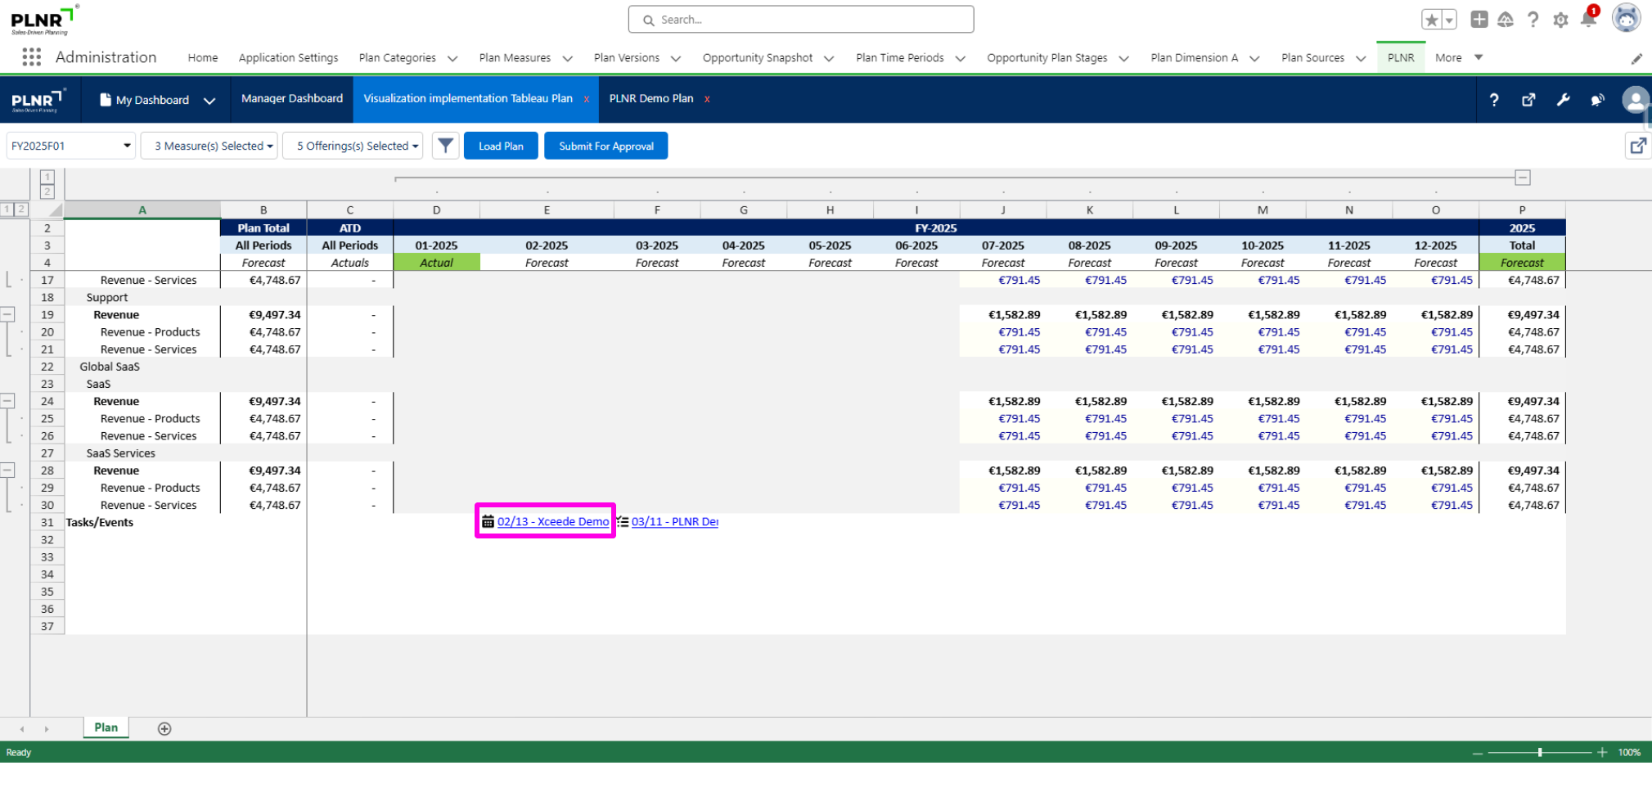Open the Manager Dashboard tab

point(291,99)
